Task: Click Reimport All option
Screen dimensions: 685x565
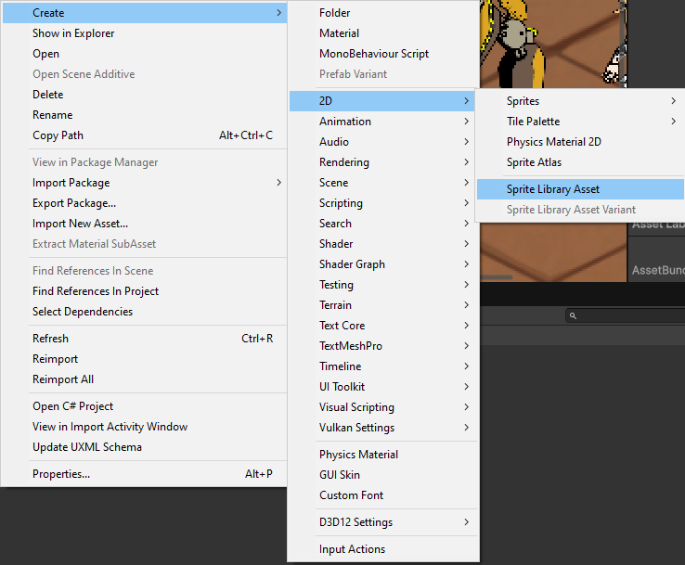Action: pos(63,379)
